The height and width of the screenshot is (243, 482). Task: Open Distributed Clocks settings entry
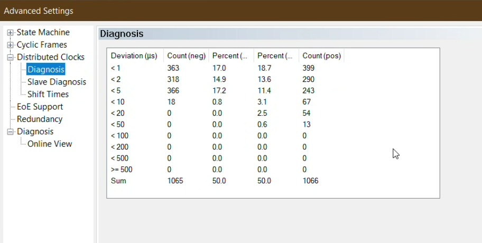tap(50, 57)
